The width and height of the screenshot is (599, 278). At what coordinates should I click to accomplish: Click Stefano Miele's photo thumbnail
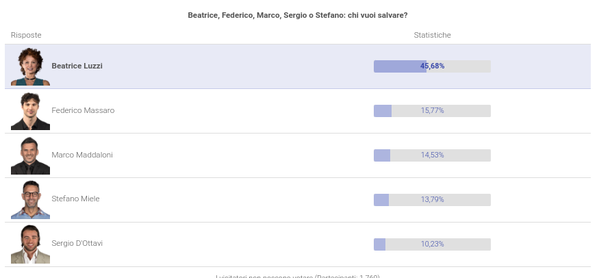coord(30,199)
